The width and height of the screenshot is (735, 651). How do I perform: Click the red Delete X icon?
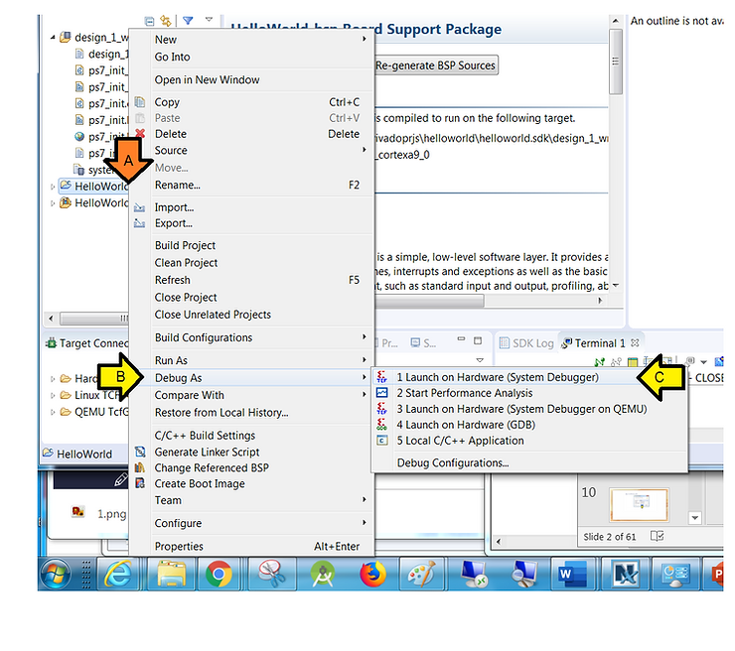(x=140, y=134)
